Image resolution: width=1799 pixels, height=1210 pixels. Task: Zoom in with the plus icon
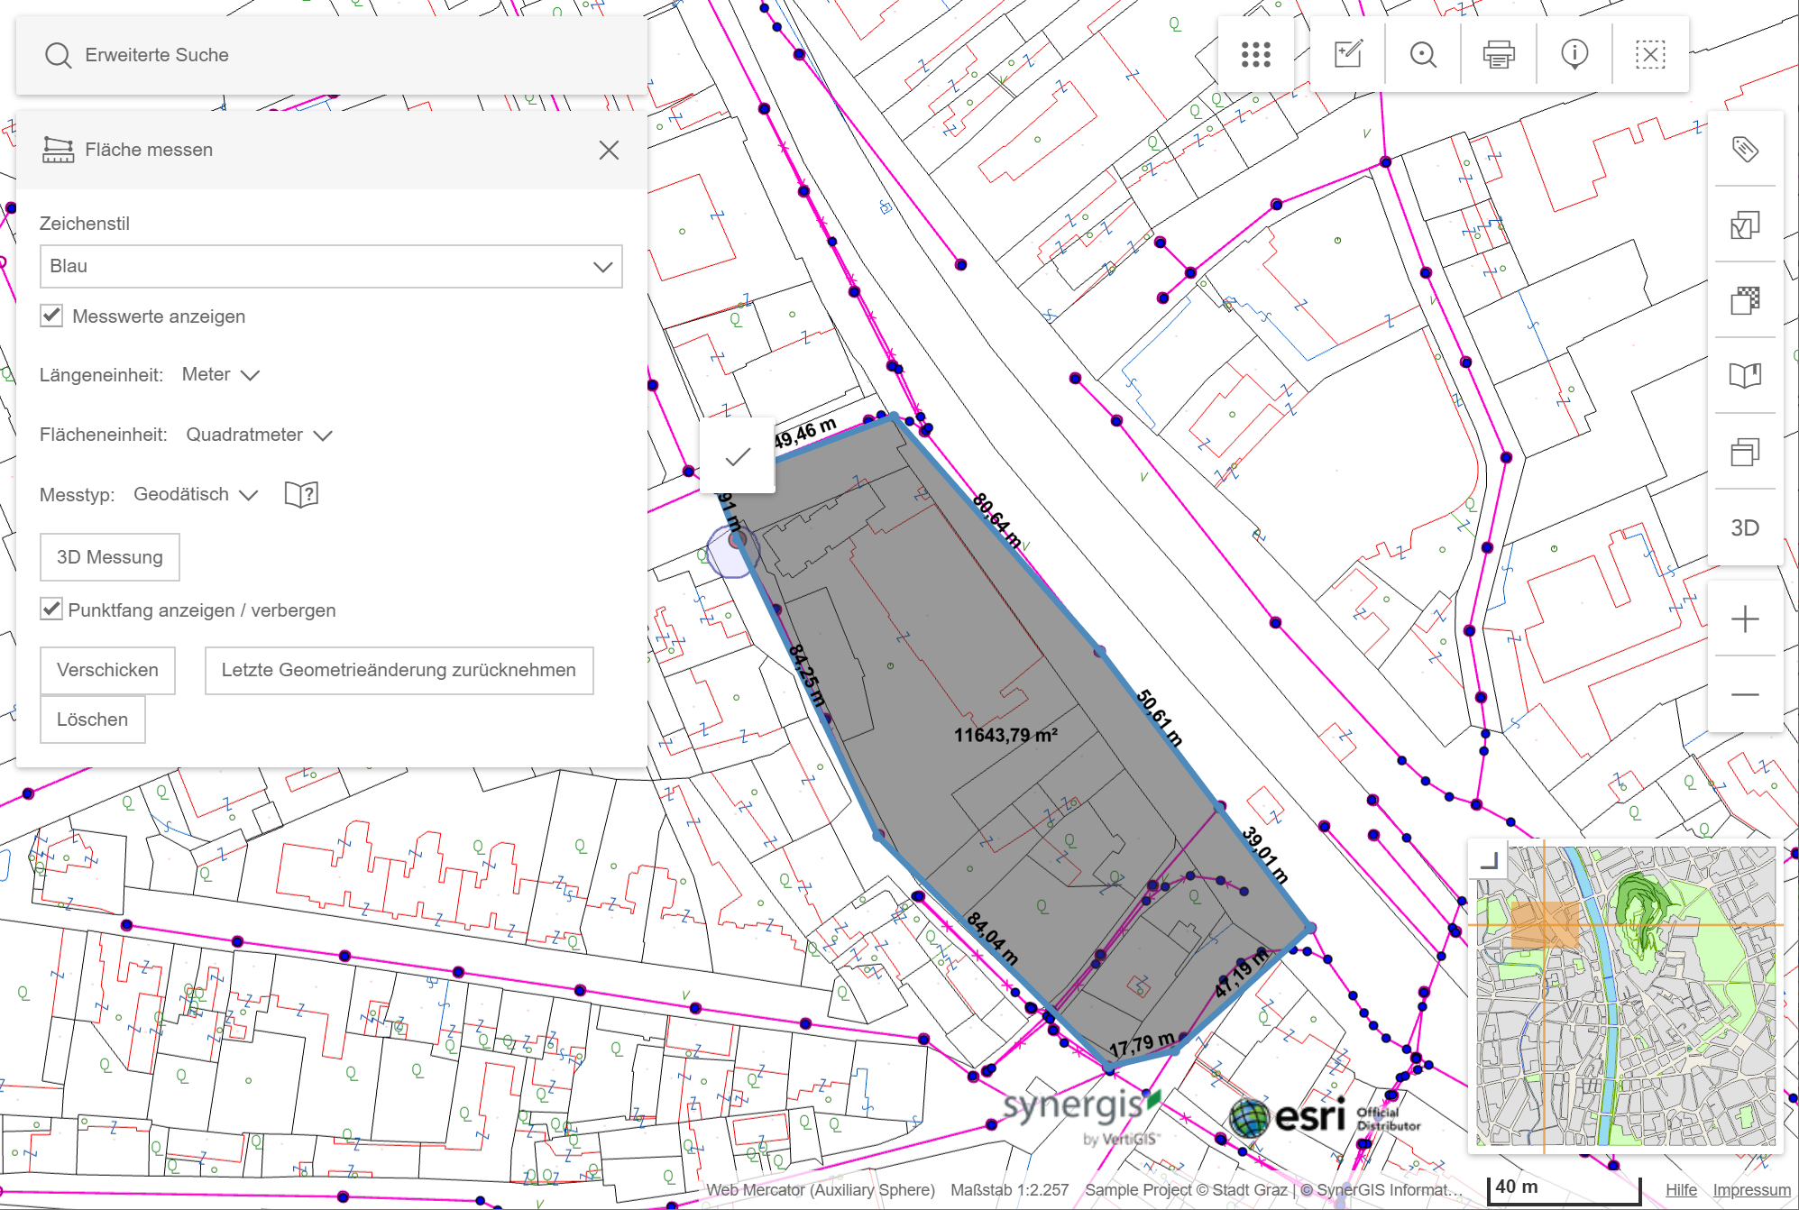(x=1745, y=619)
